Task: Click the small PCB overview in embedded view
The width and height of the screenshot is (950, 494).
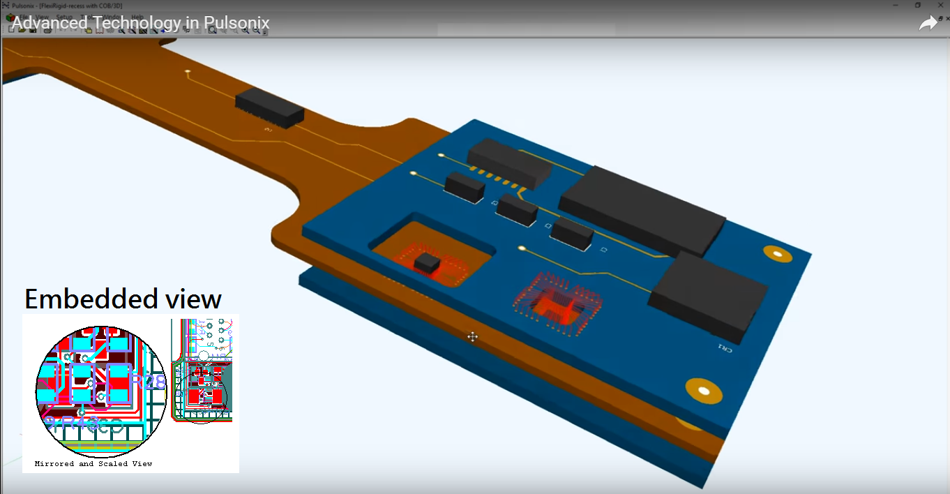Action: [x=202, y=370]
